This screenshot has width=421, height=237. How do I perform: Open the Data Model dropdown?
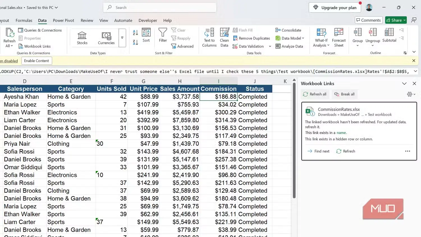pyautogui.click(x=290, y=38)
